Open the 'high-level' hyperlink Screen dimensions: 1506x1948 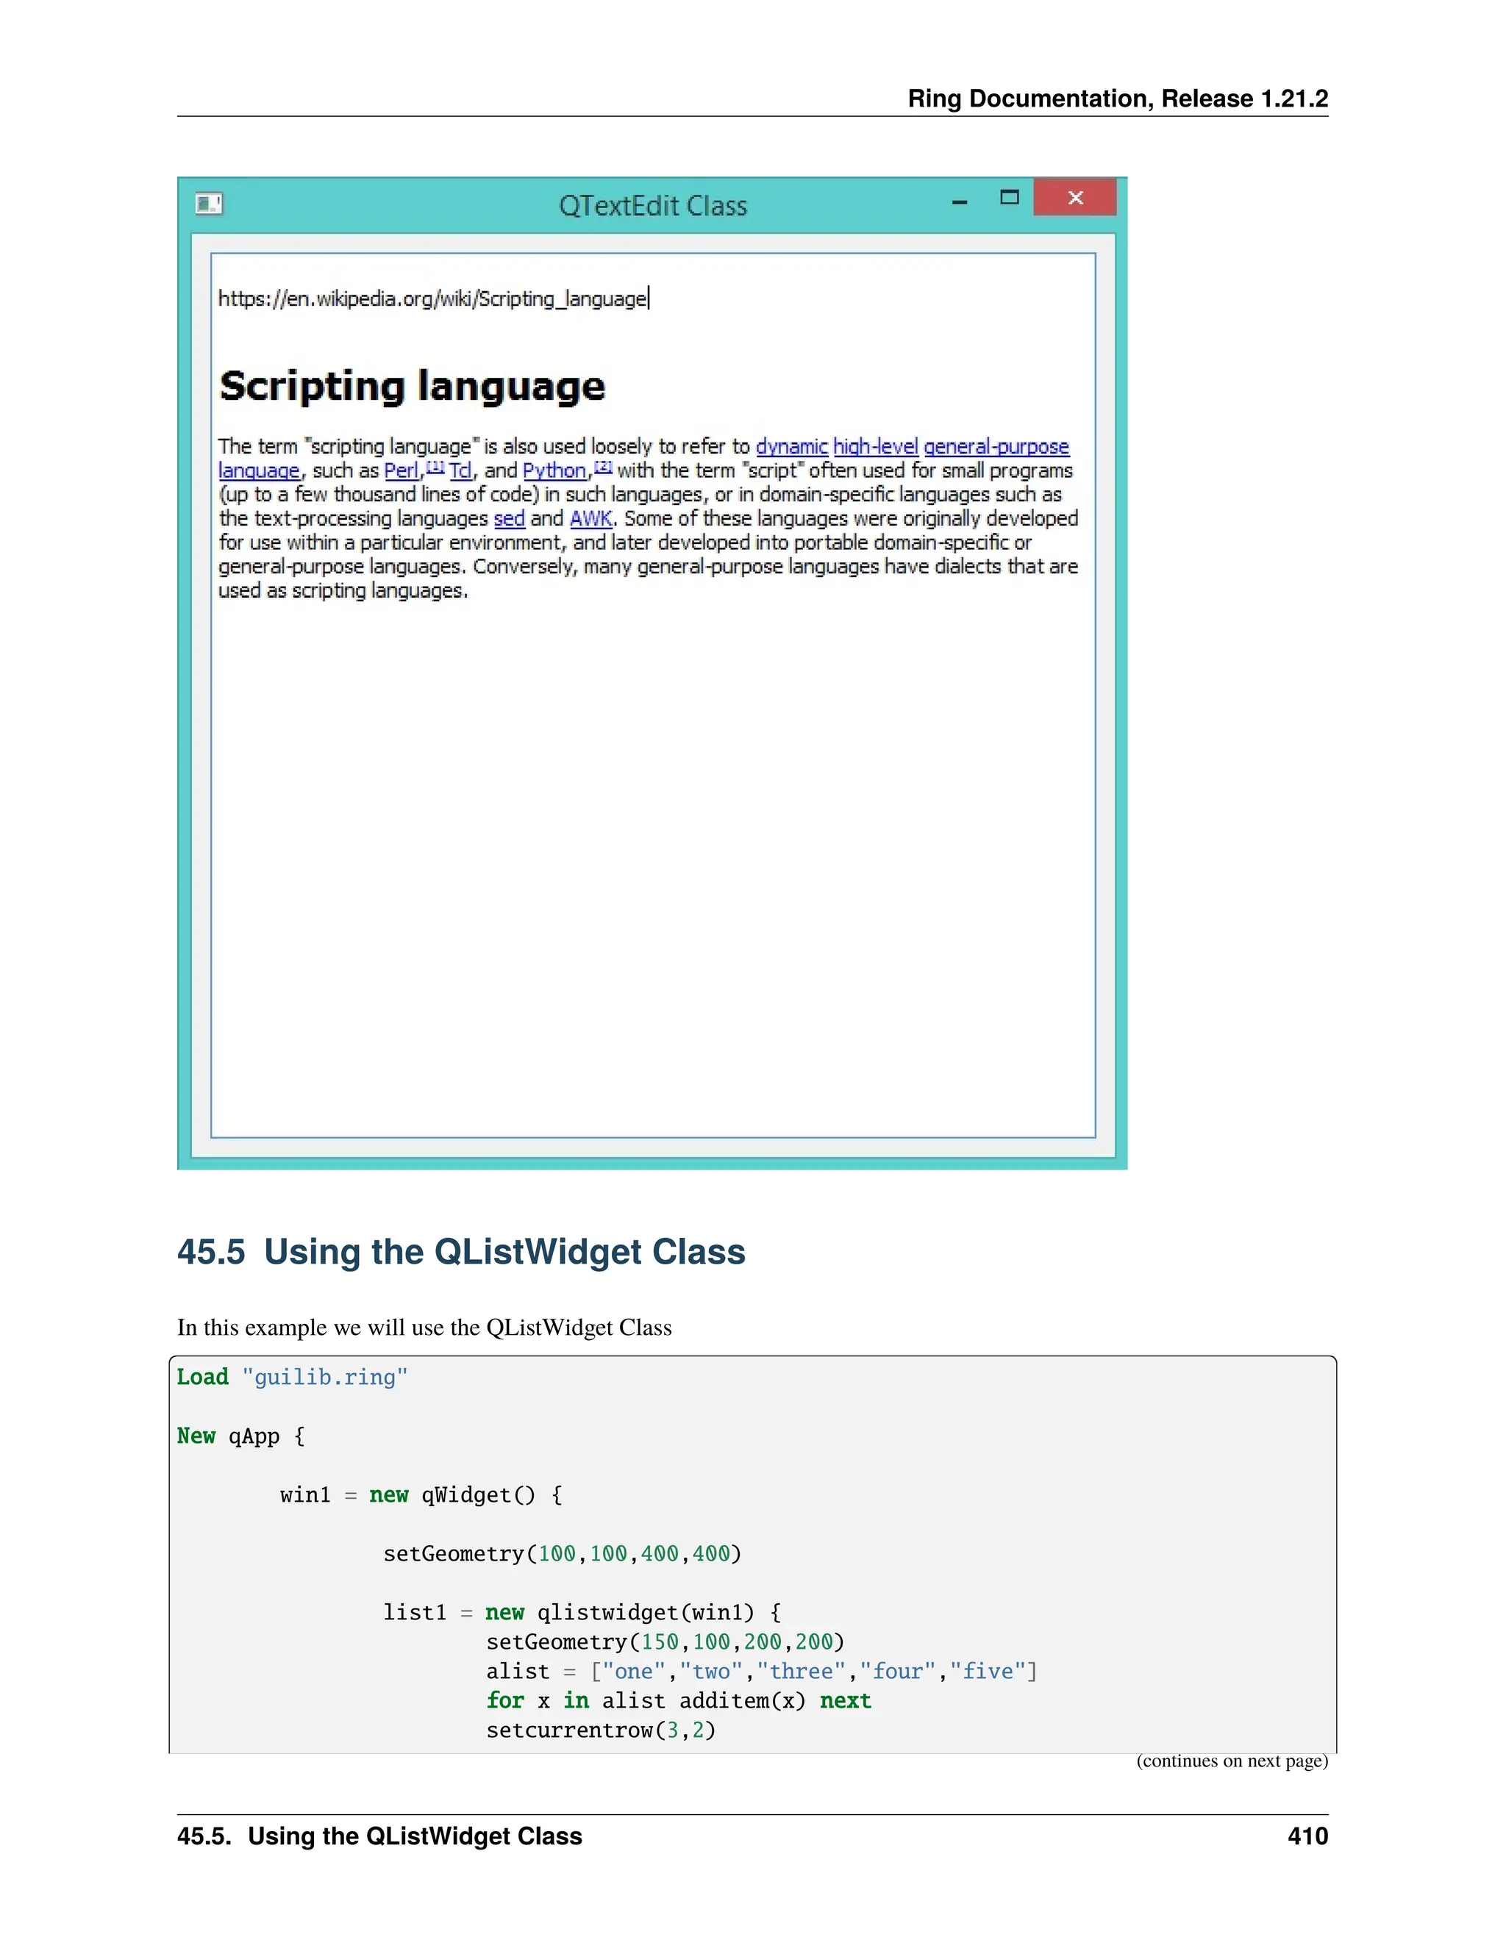[875, 447]
